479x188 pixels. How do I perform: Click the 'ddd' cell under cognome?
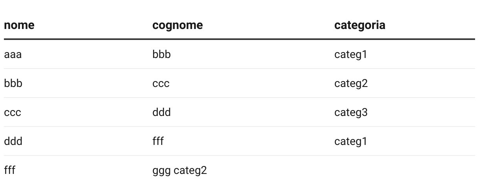click(161, 112)
